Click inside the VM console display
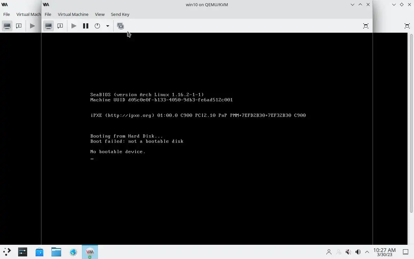The width and height of the screenshot is (414, 259). click(x=207, y=139)
